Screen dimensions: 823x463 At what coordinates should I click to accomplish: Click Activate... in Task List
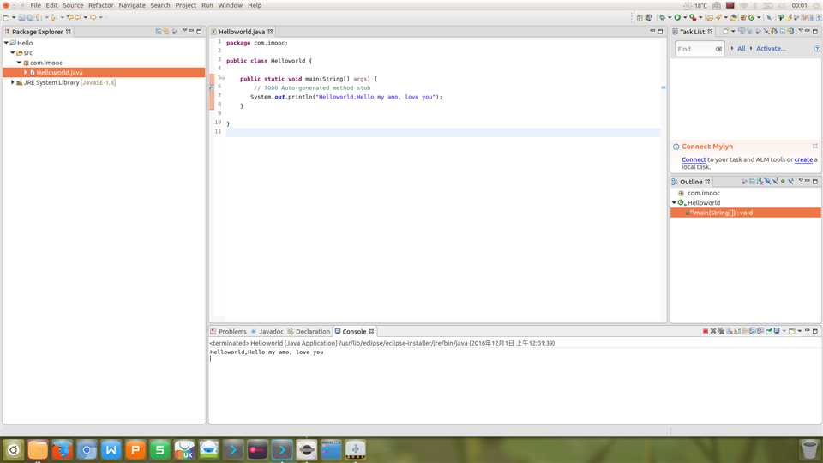[771, 49]
